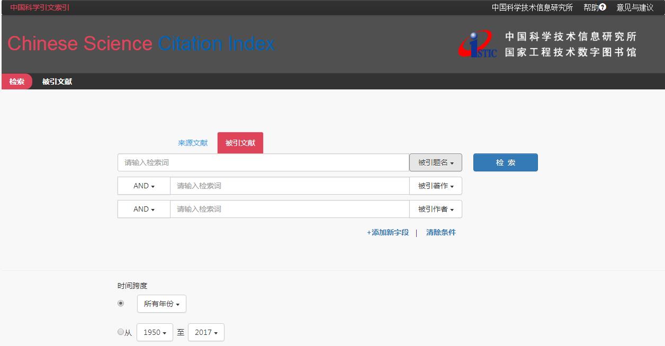Image resolution: width=665 pixels, height=346 pixels.
Task: Open the 被引作者 field dropdown
Action: [436, 209]
